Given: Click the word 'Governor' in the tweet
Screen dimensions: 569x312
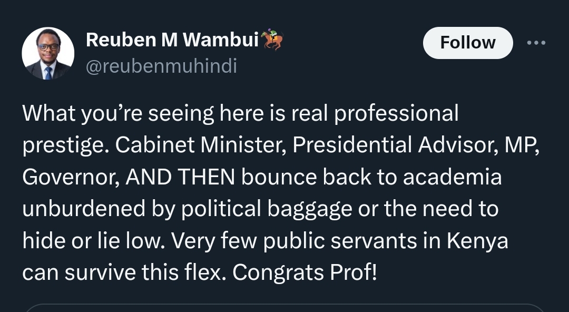Looking at the screenshot, I should (71, 177).
